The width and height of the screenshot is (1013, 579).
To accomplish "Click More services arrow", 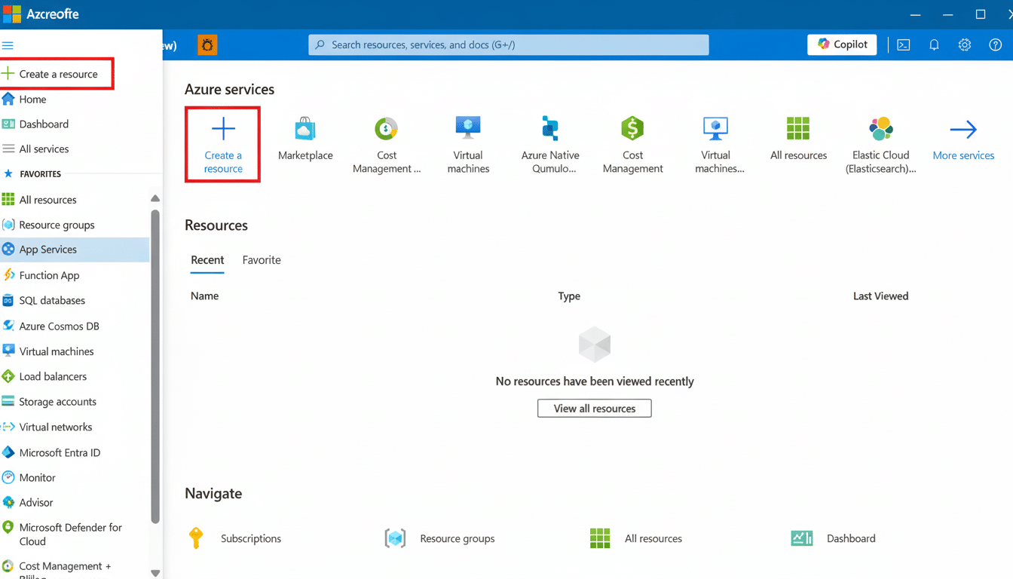I will (x=963, y=143).
